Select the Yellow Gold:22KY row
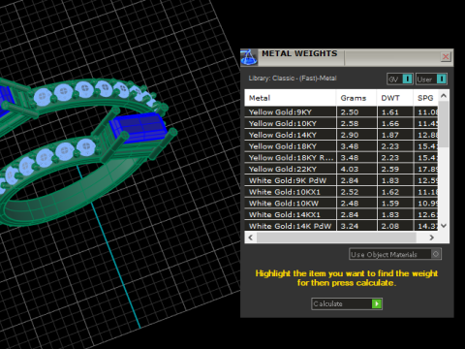This screenshot has height=349, width=465. (x=341, y=169)
